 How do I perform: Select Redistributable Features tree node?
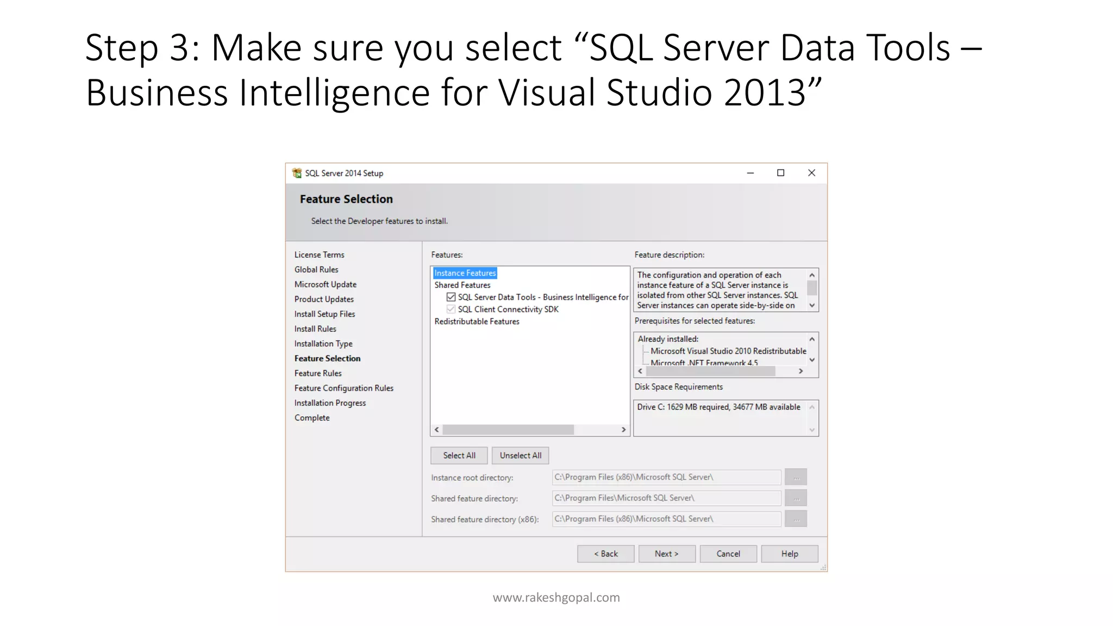coord(477,321)
